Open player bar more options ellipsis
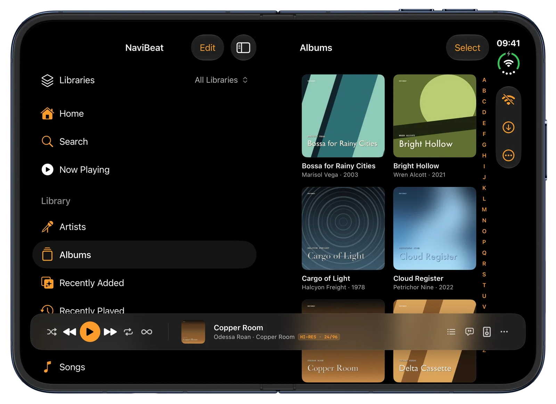The width and height of the screenshot is (556, 404). tap(504, 332)
